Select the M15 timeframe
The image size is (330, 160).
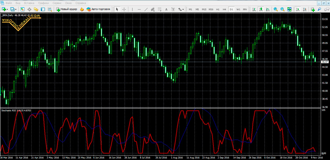tap(204, 10)
